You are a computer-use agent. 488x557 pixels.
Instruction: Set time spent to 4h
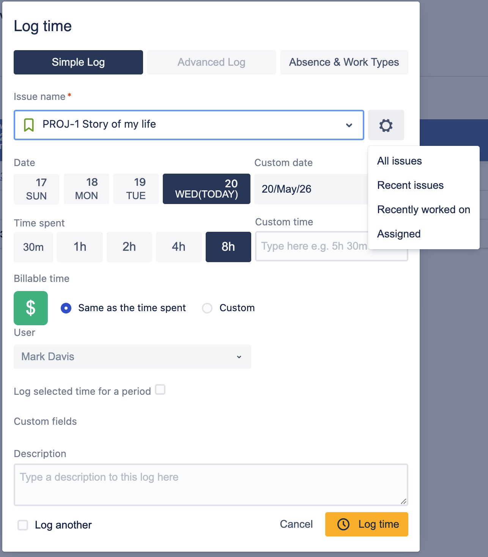(x=179, y=247)
